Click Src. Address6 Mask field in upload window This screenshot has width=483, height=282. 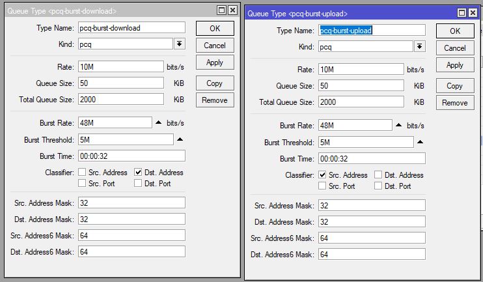pos(372,238)
